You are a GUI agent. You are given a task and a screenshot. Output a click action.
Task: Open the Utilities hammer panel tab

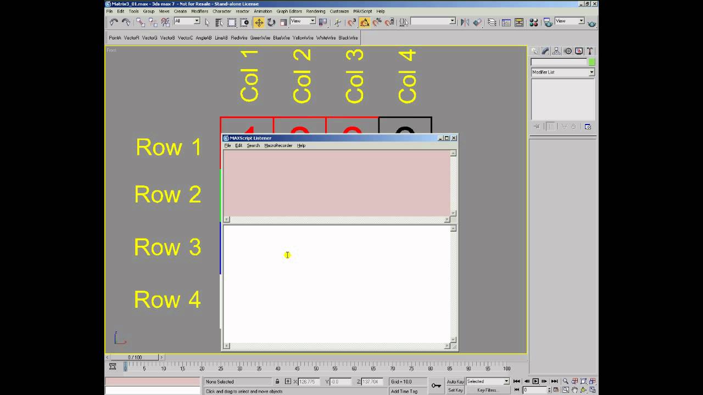click(590, 51)
